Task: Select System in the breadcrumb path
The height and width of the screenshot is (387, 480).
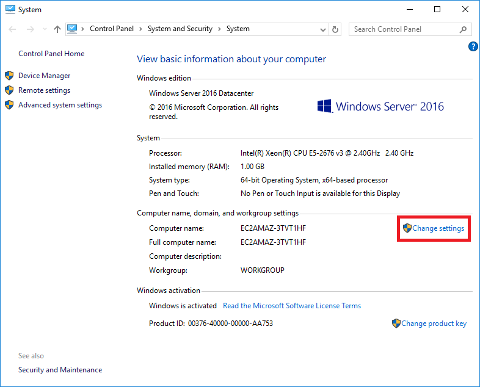Action: tap(238, 29)
